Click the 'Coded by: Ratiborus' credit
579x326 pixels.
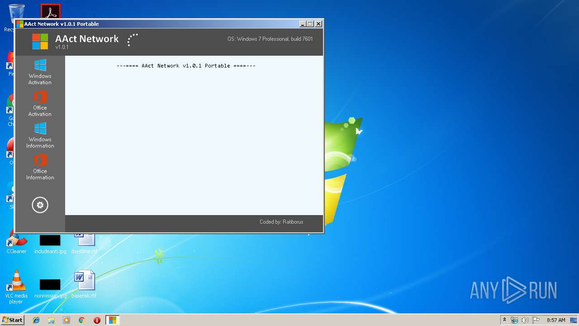(x=281, y=222)
